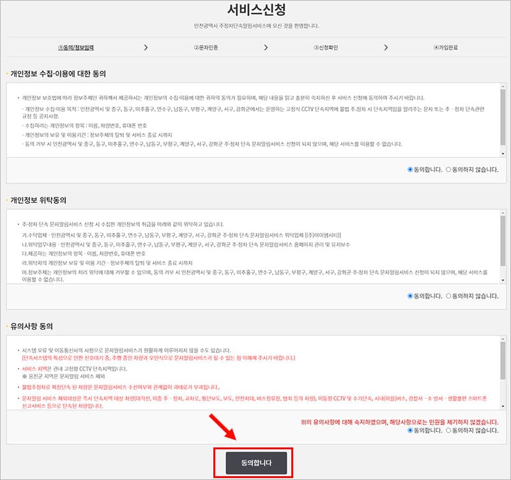511x480 pixels.
Task: Click the dark 동의합니다 submit button
Action: coord(256,461)
